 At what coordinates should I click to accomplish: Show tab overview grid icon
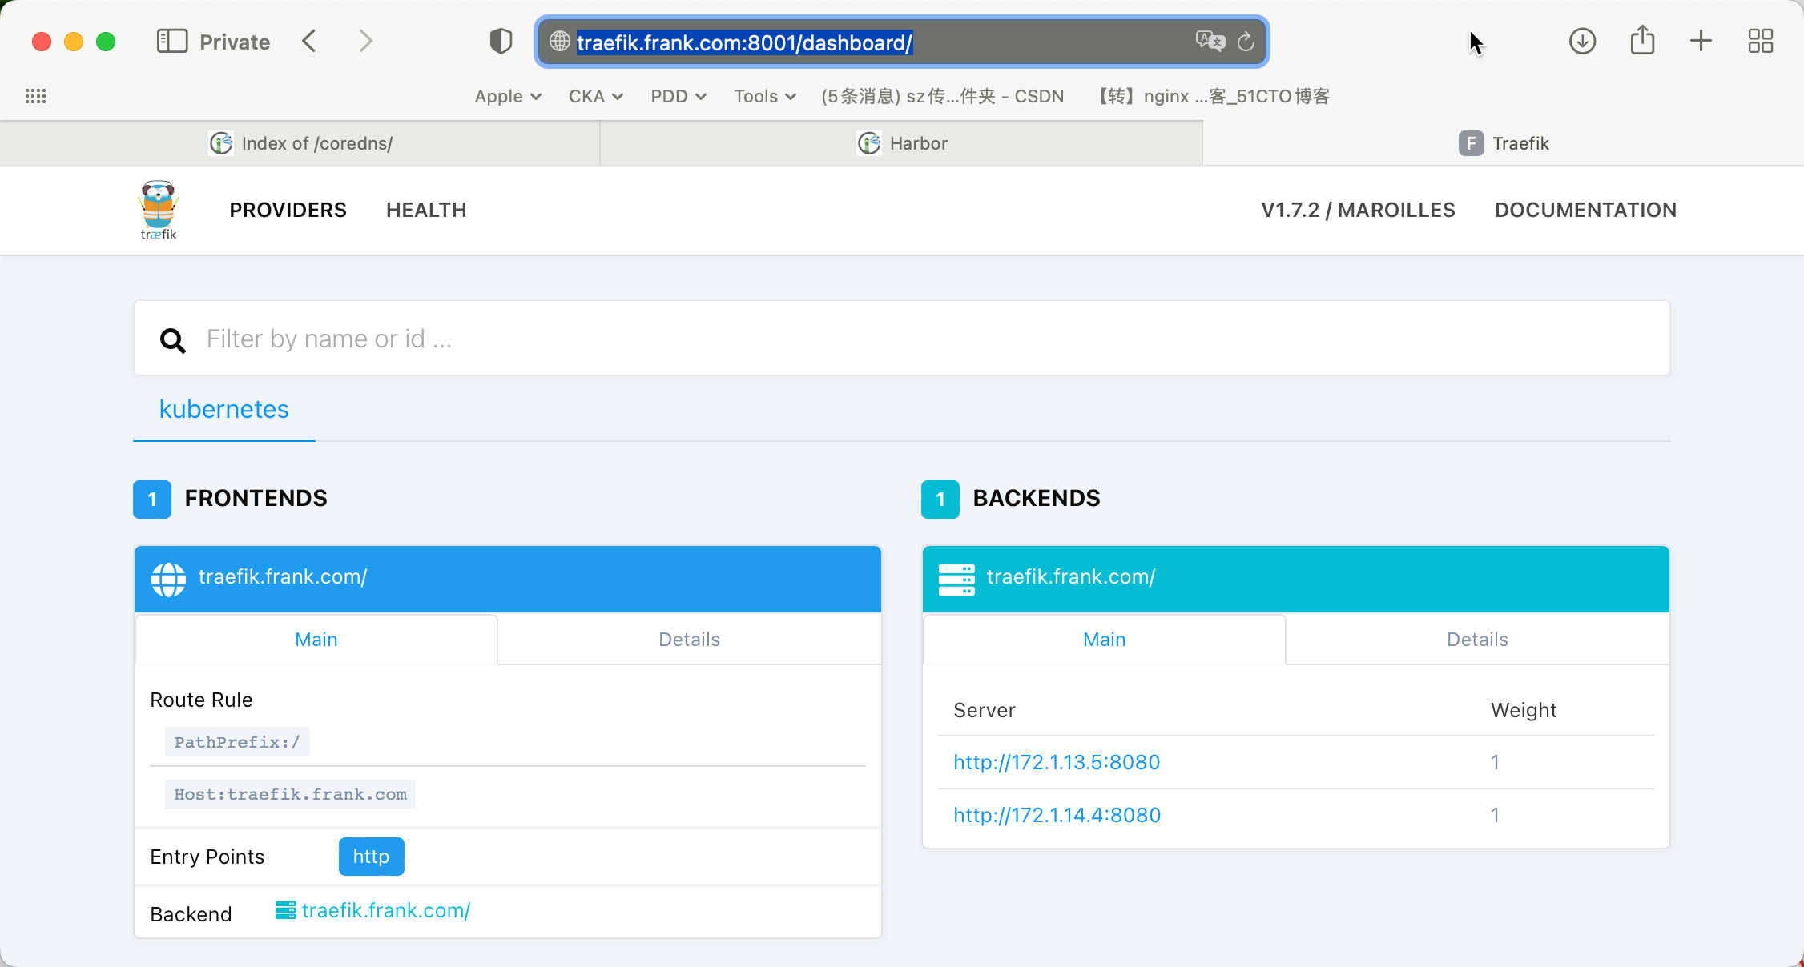pyautogui.click(x=1760, y=41)
